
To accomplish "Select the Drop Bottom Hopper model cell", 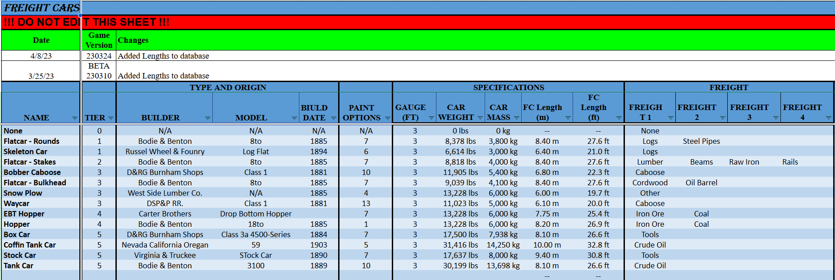I will pos(256,214).
